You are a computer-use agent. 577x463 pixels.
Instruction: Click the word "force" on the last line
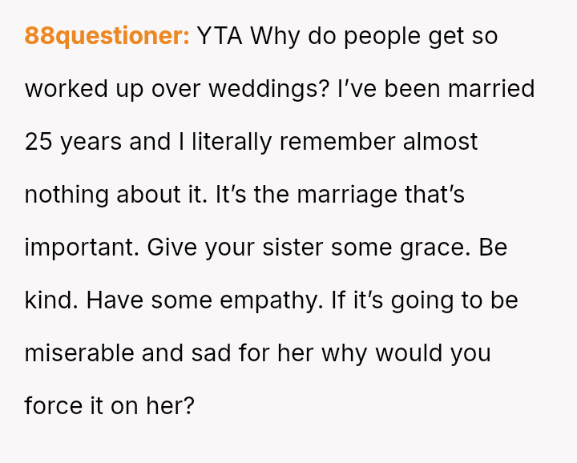(53, 405)
